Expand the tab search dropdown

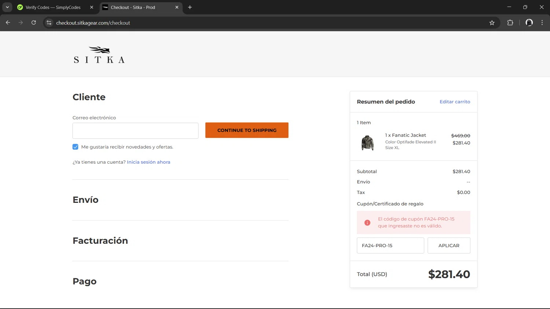point(7,7)
